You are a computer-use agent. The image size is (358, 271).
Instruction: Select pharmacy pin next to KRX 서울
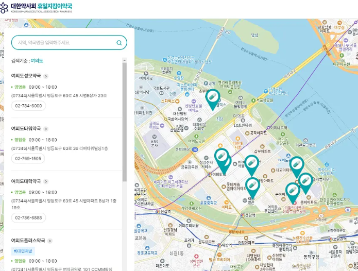(x=251, y=165)
